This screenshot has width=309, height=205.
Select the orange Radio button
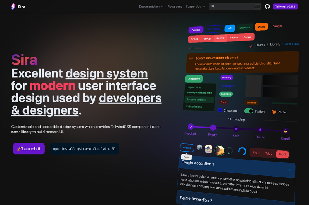coord(274,112)
